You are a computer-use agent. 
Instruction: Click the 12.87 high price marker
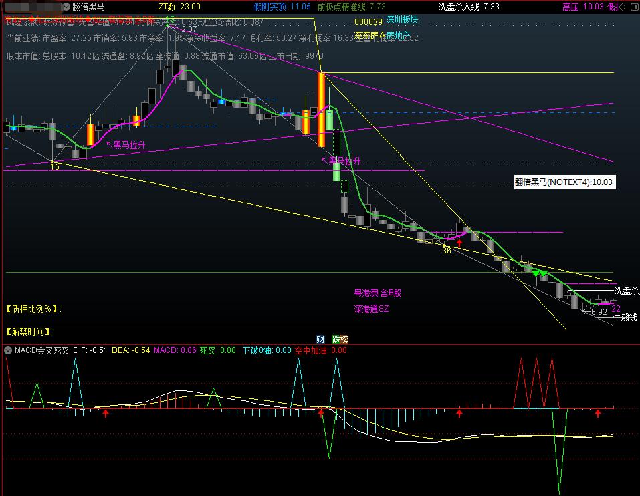coord(187,29)
